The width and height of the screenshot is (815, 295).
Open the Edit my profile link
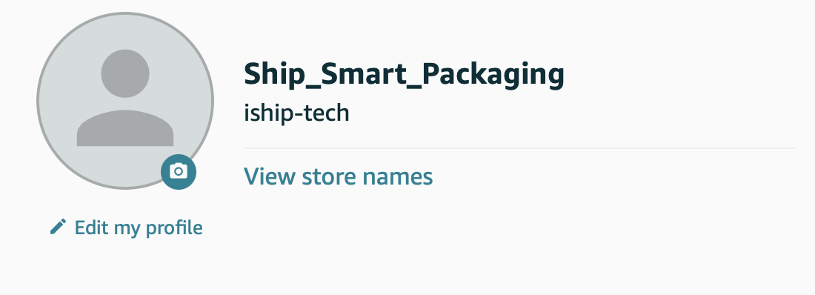coord(126,228)
